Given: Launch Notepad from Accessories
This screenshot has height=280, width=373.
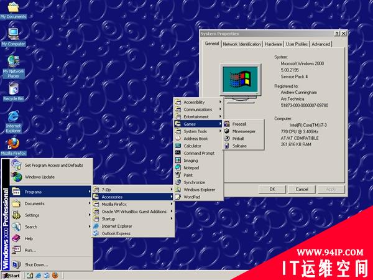Looking at the screenshot, I should click(x=198, y=168).
